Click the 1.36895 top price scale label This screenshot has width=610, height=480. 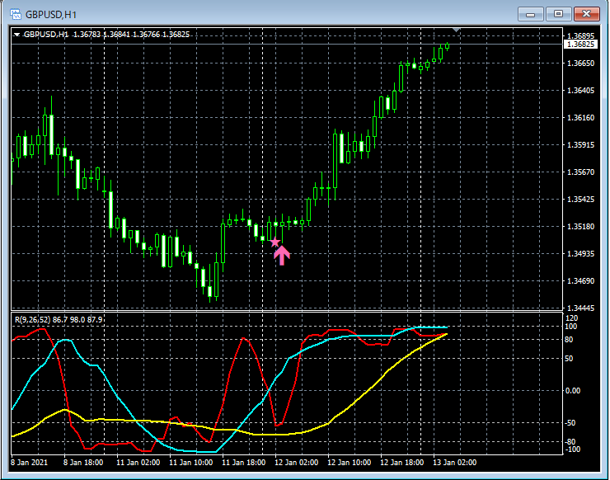point(580,35)
